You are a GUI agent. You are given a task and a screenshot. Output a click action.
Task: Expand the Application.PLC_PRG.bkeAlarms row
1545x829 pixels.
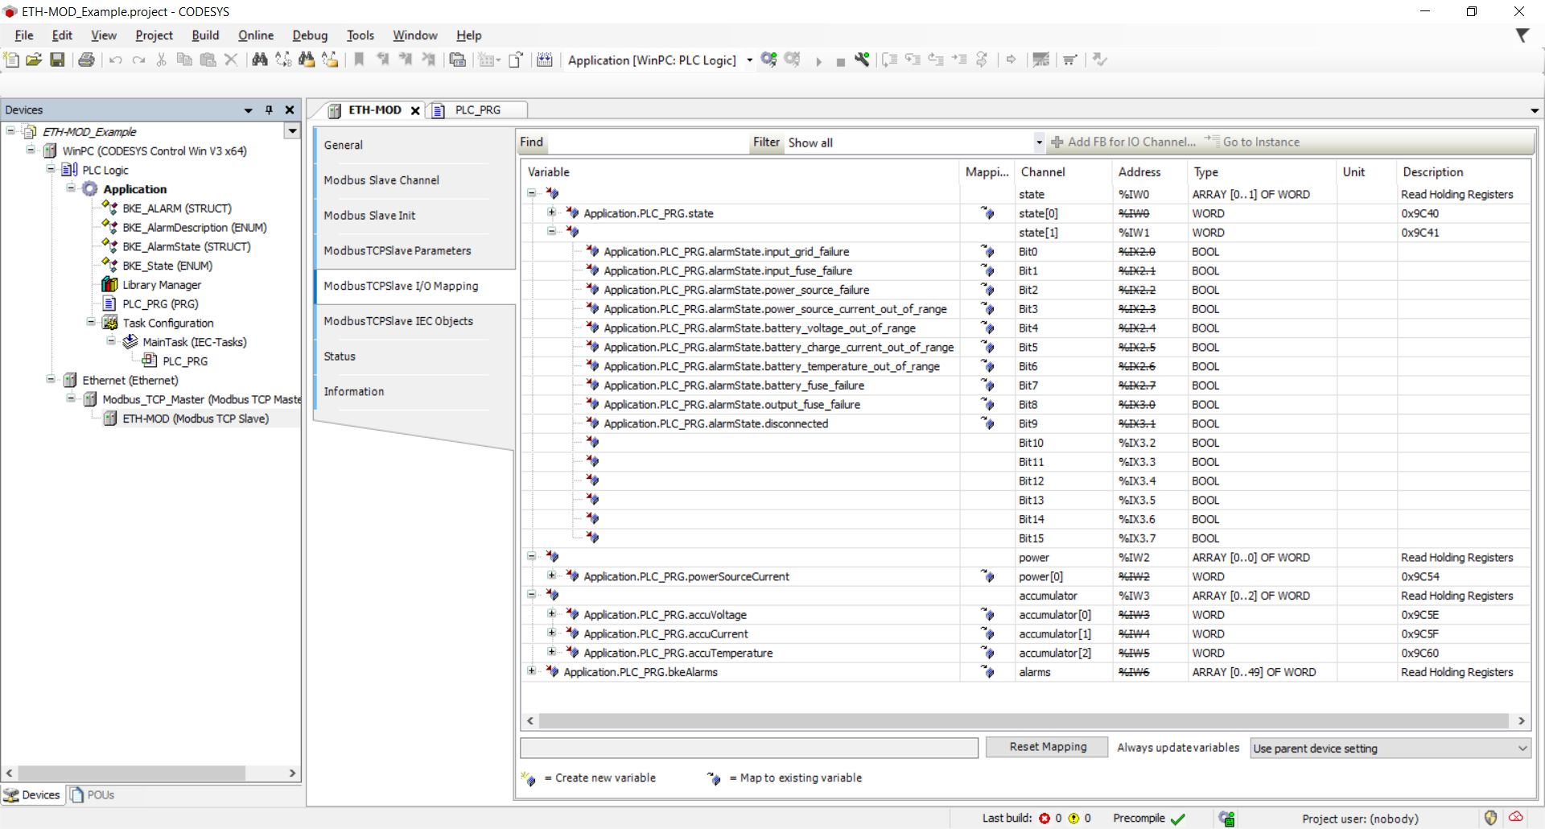531,671
